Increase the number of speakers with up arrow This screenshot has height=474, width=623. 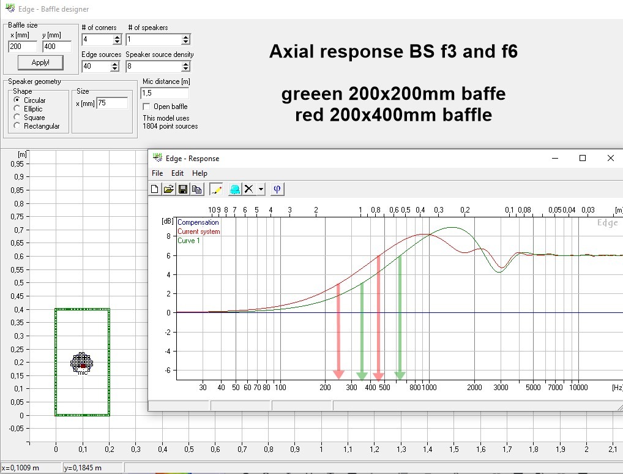[x=185, y=37]
